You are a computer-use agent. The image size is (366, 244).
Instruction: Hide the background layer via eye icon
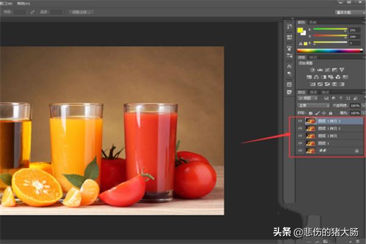click(x=300, y=149)
